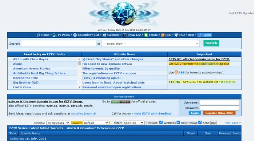Viewport: 255px width, 141px height.
Task: Click the blue Login button in Announcement
Action: pyautogui.click(x=195, y=113)
